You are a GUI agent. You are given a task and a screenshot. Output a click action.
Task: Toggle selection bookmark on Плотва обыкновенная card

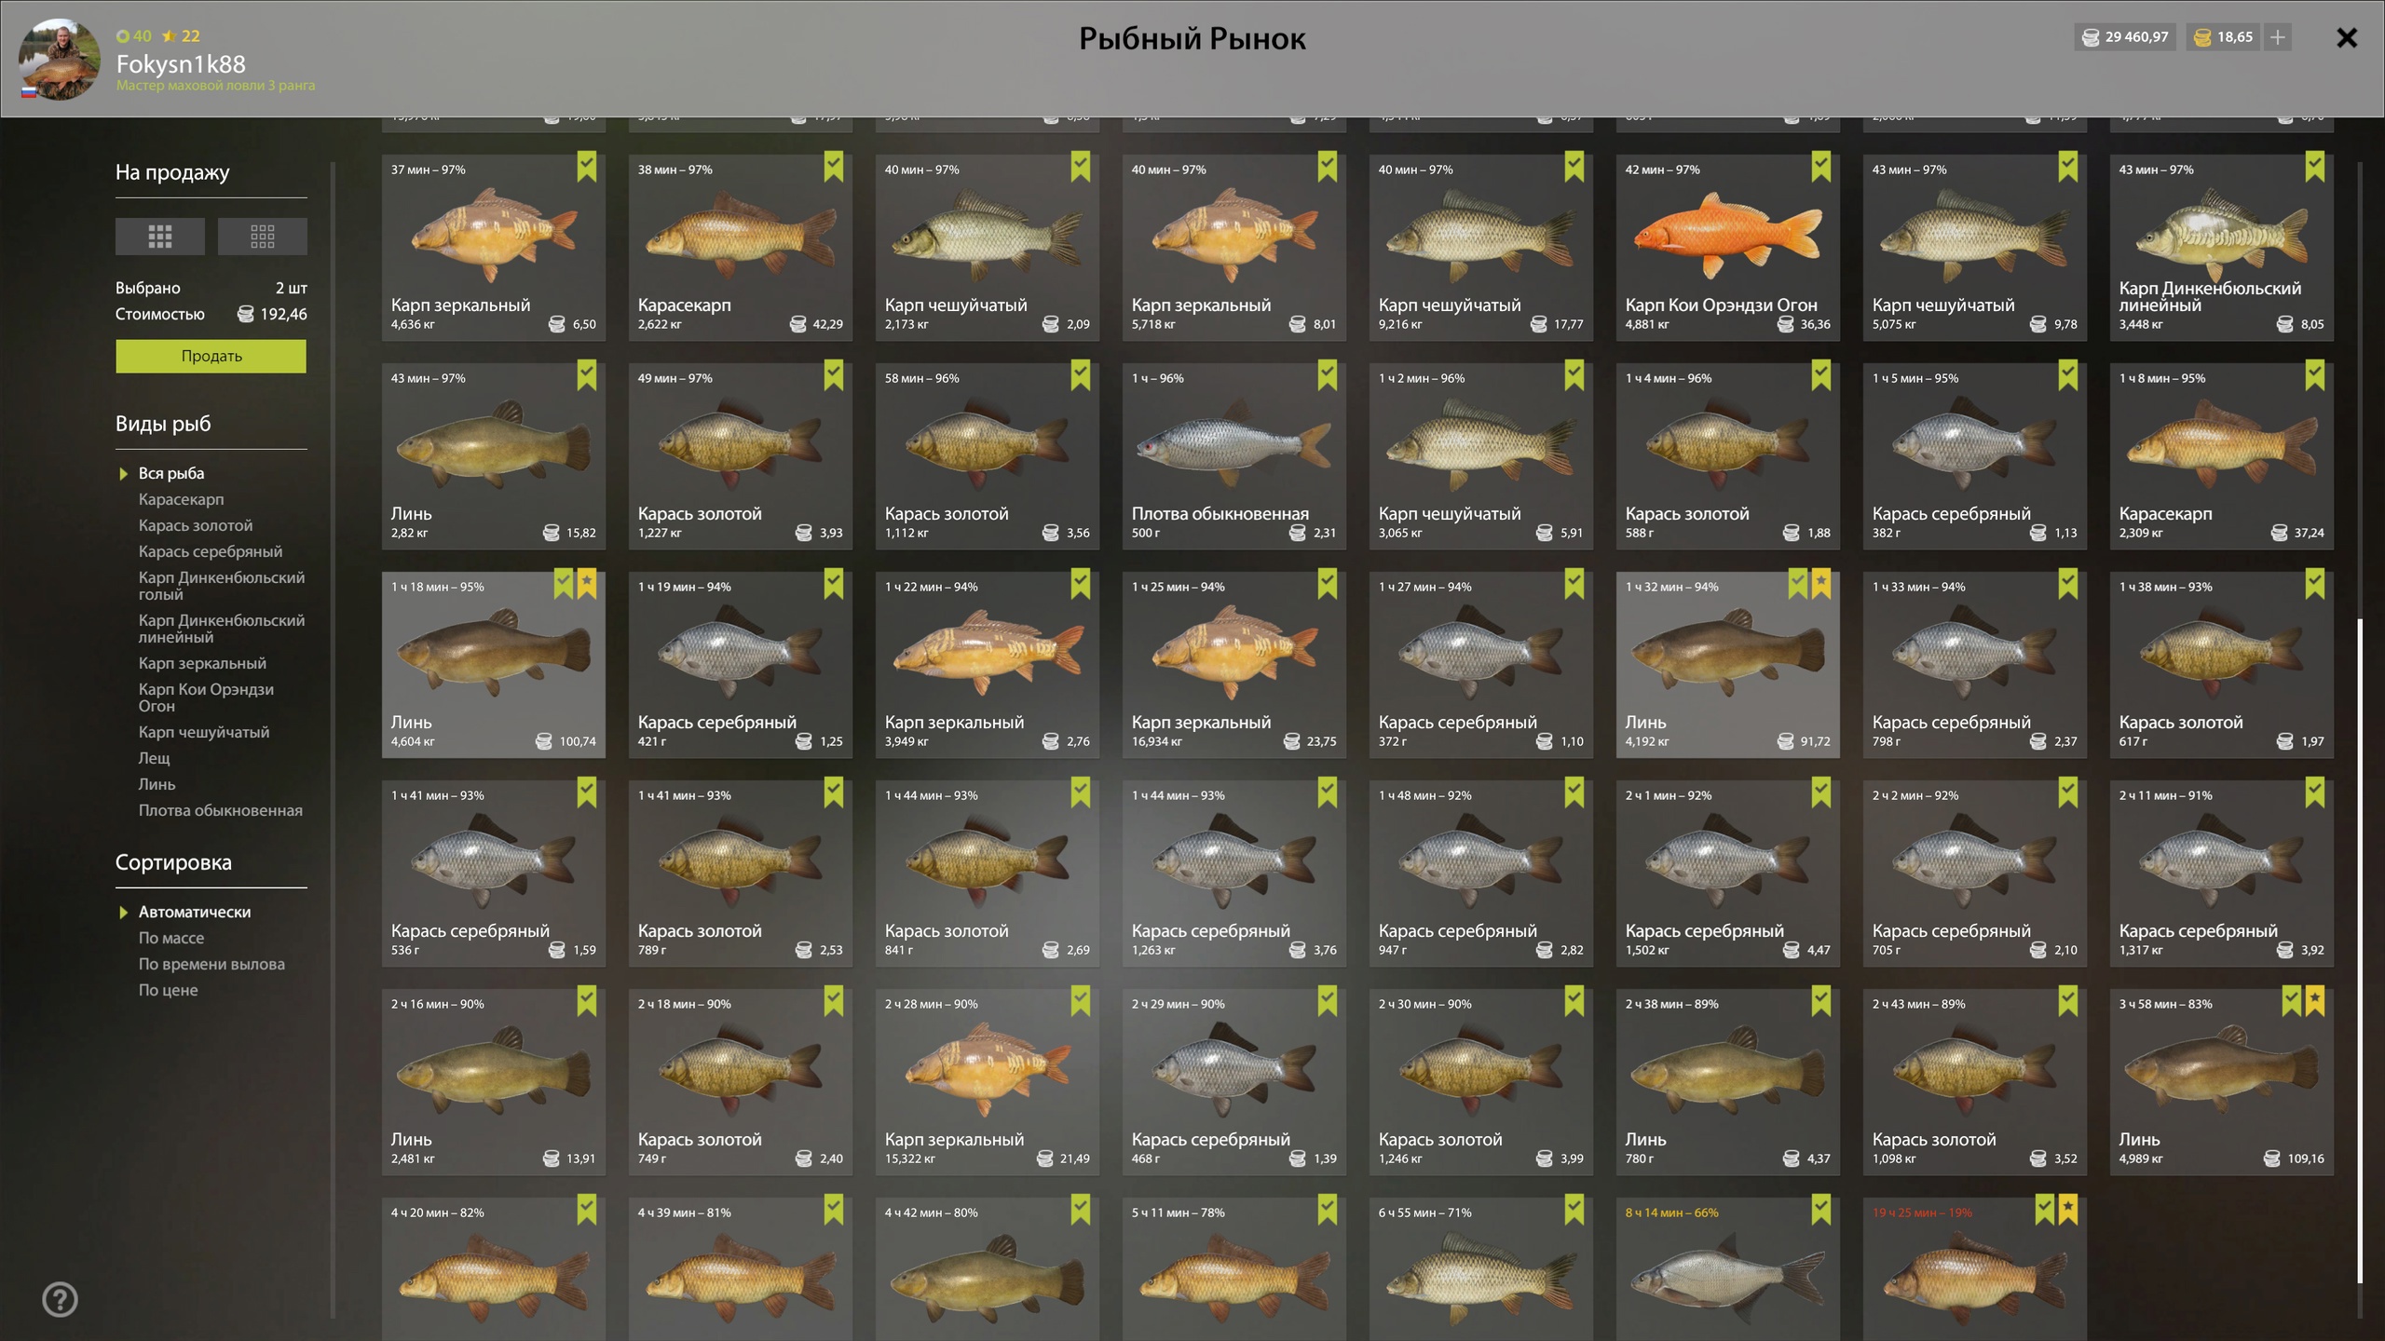tap(1327, 376)
